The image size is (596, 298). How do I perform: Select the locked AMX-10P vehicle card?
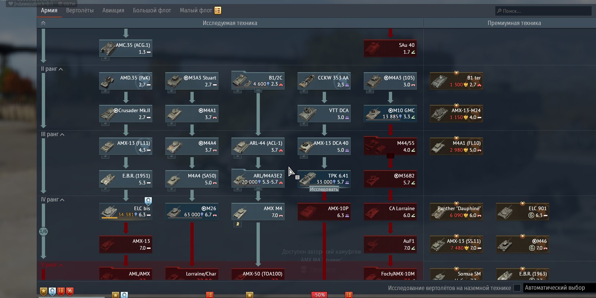[324, 212]
